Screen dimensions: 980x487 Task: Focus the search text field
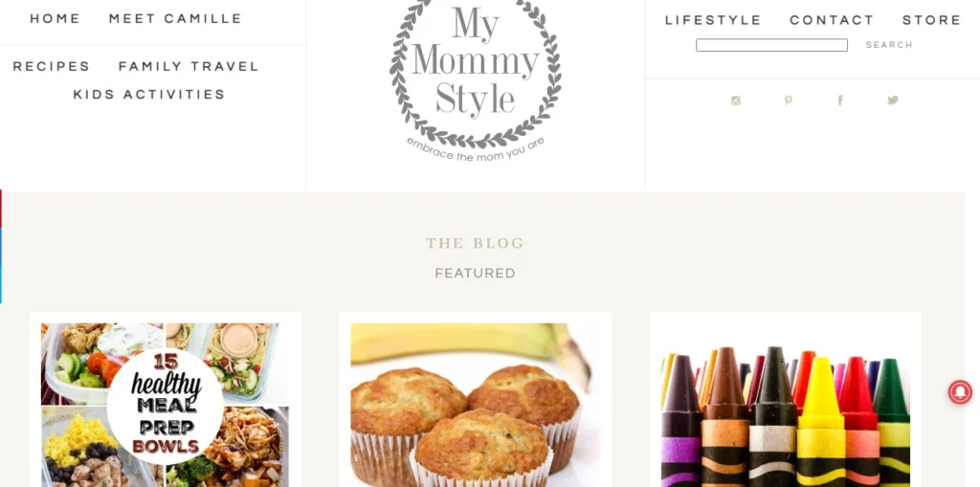[772, 45]
